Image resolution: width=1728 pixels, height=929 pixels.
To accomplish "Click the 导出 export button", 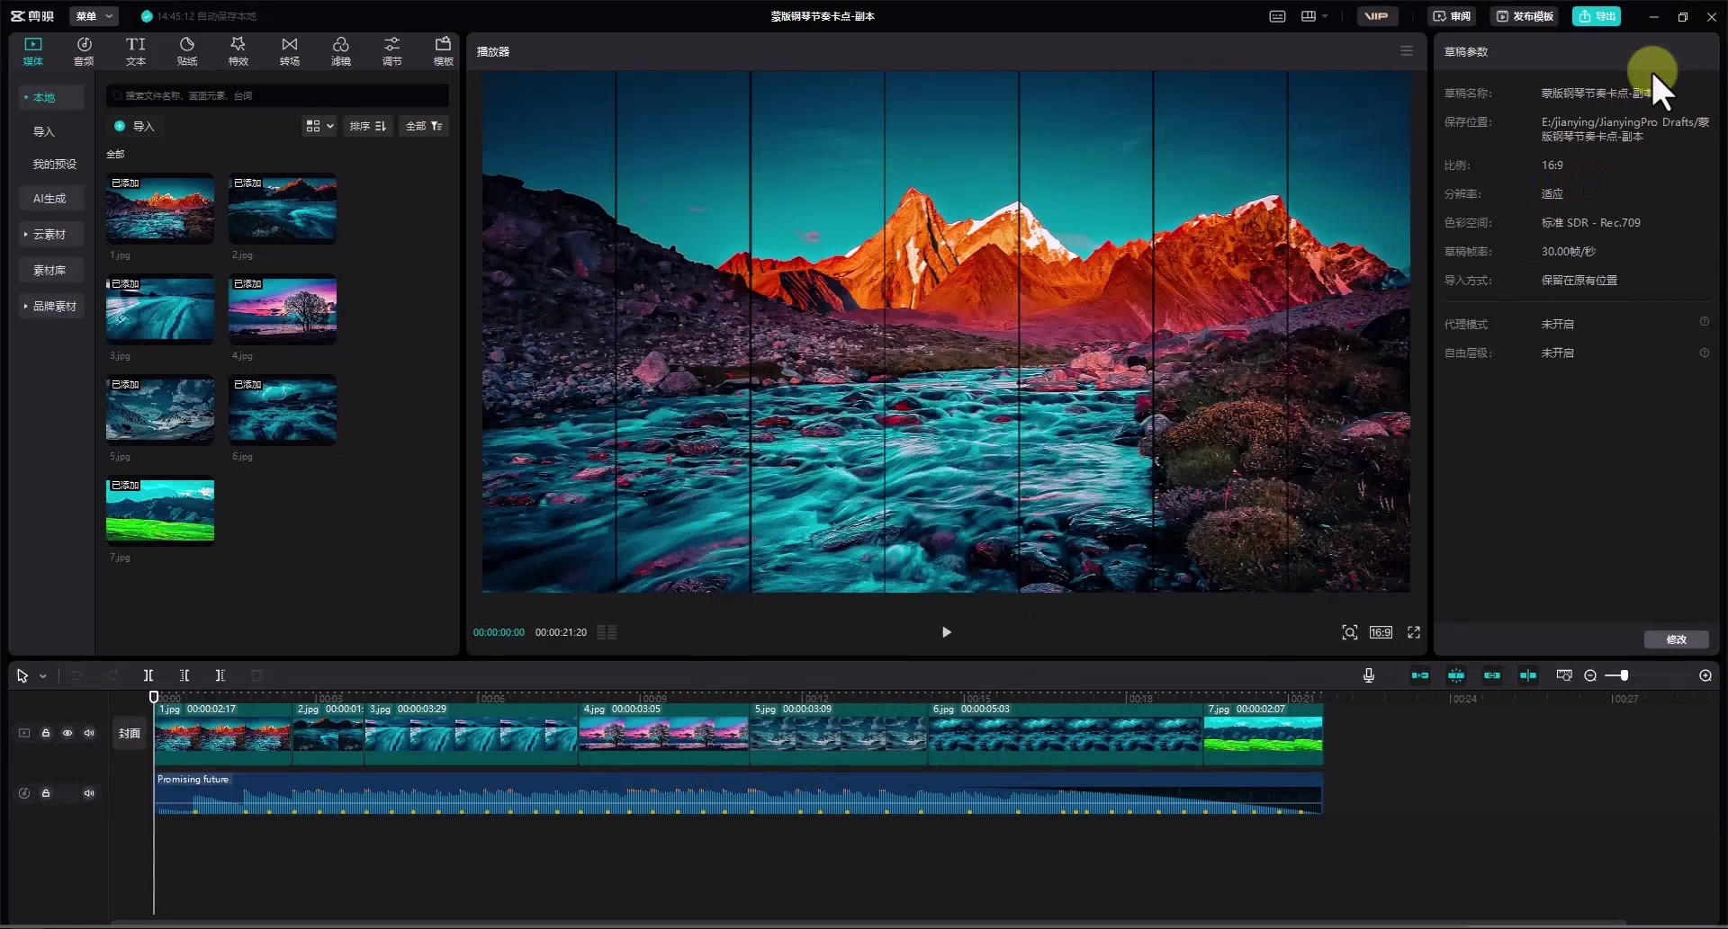I will 1597,16.
